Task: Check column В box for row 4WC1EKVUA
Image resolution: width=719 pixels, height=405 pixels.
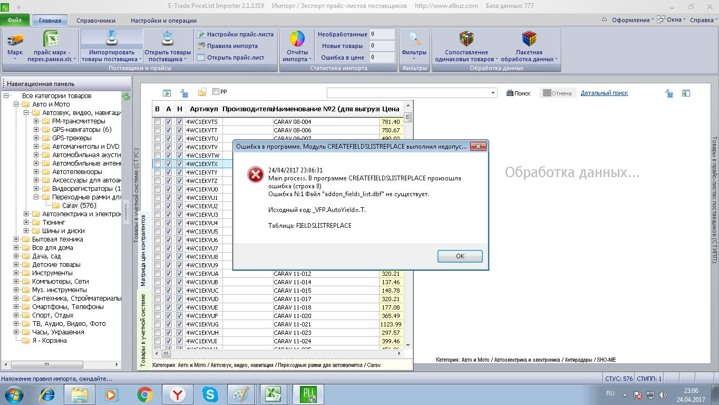Action: click(x=157, y=274)
